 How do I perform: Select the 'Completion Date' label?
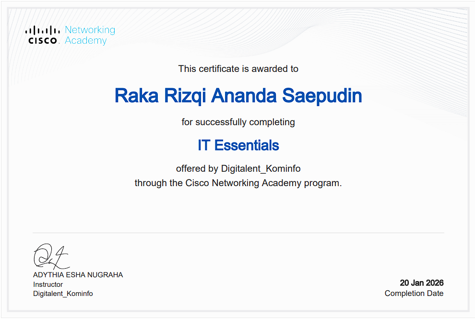(x=414, y=293)
